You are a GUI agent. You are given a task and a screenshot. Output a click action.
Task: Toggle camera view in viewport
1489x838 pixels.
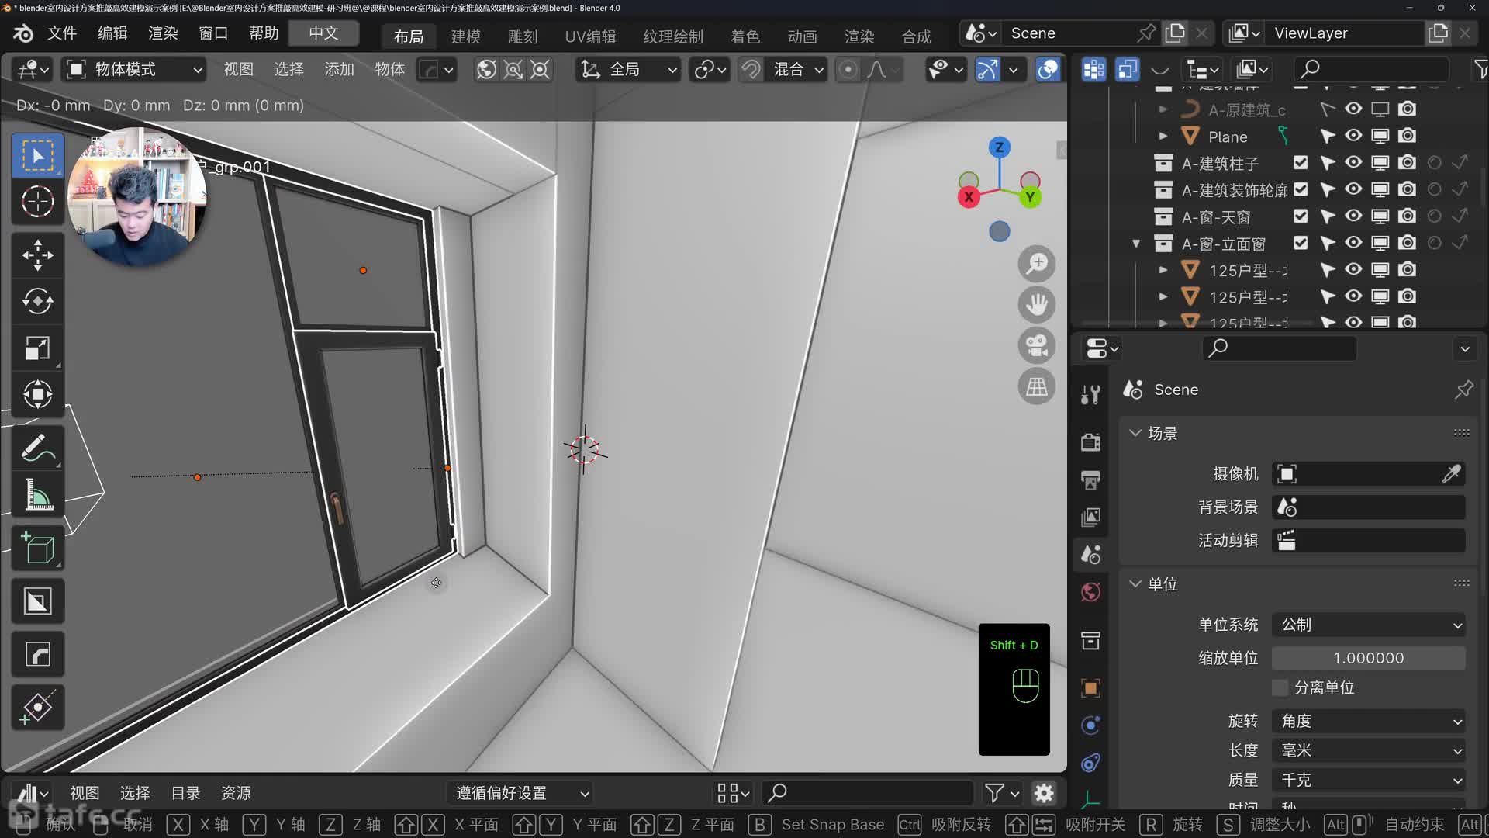pyautogui.click(x=1036, y=345)
